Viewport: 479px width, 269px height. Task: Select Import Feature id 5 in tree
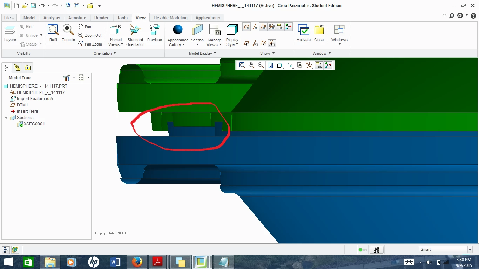(35, 99)
